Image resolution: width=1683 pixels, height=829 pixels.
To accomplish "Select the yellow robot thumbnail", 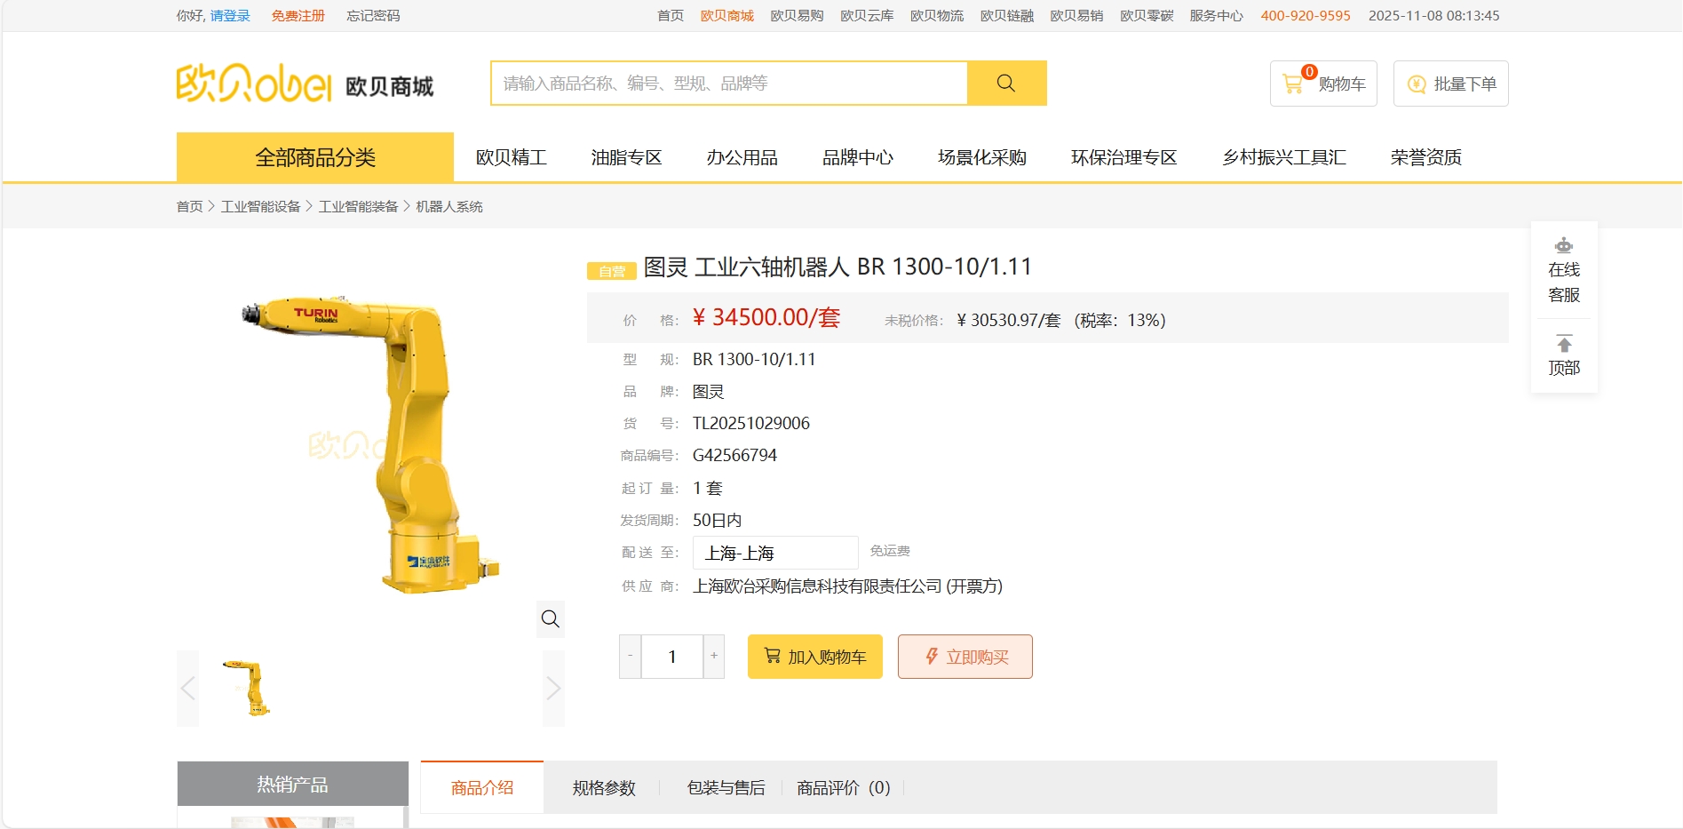I will click(248, 688).
